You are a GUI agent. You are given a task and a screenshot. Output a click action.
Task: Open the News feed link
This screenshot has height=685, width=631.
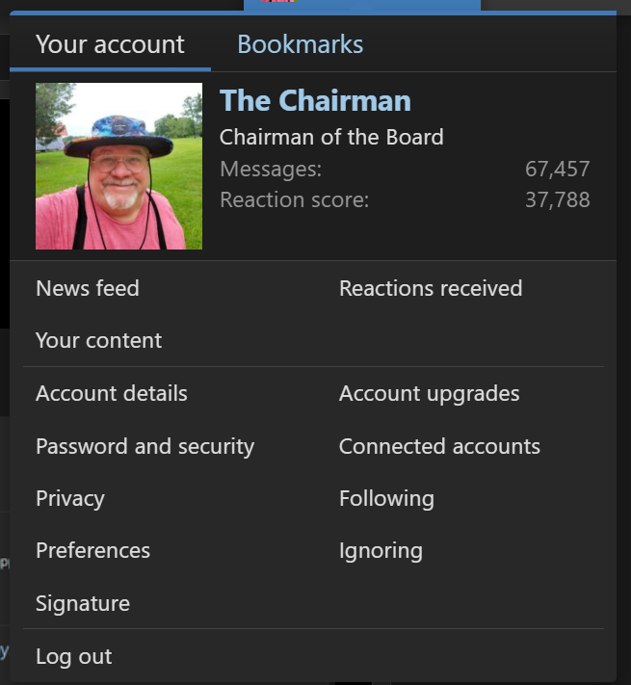tap(88, 288)
